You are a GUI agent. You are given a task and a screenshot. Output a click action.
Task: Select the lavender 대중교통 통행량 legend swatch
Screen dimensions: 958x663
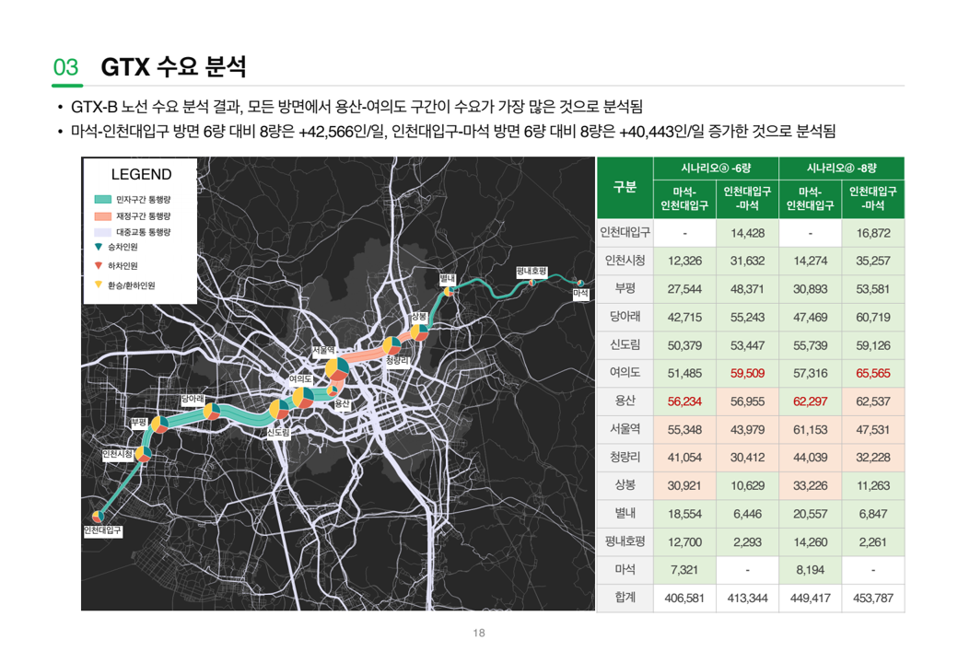(x=102, y=232)
